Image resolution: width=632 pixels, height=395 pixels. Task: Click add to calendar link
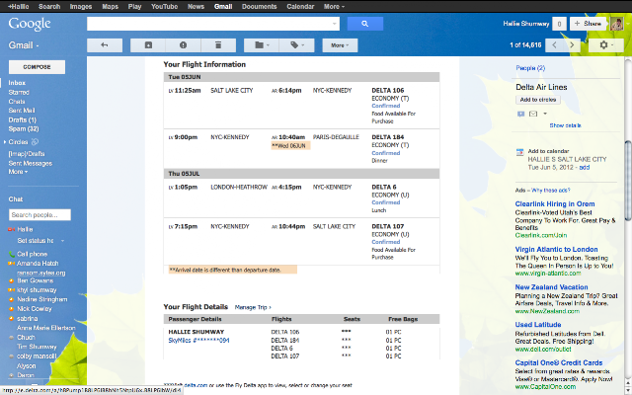[585, 167]
